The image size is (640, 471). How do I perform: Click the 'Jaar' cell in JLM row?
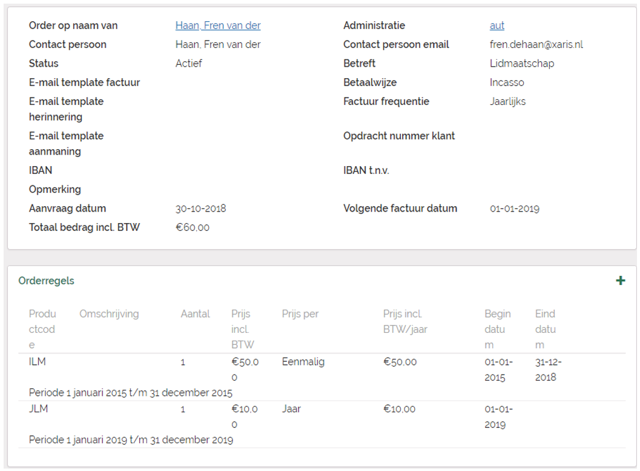coord(291,409)
